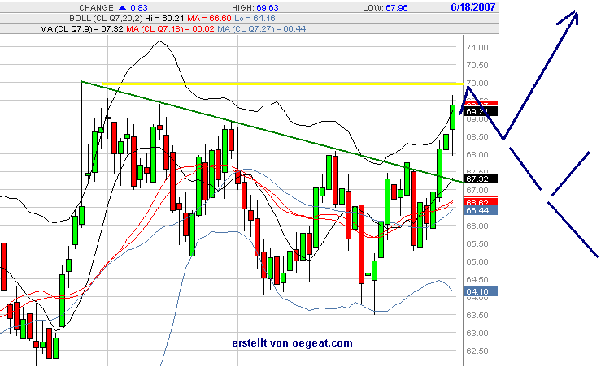This screenshot has height=366, width=614.
Task: Click the 64.50 price axis label
Action: pos(477,280)
